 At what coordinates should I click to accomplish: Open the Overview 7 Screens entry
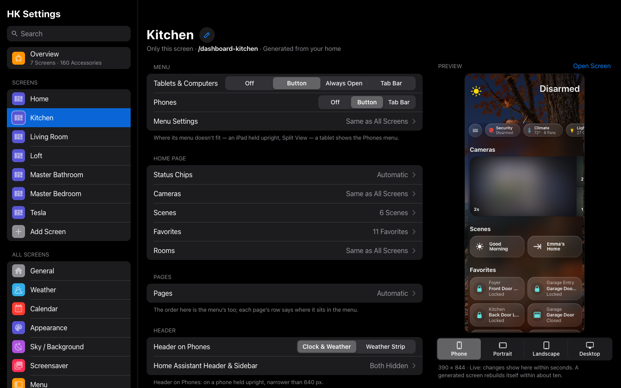(69, 58)
